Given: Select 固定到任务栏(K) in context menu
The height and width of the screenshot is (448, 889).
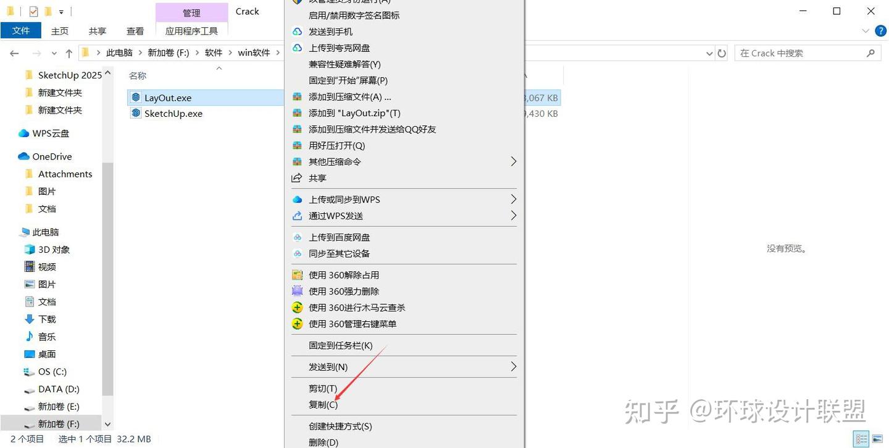Looking at the screenshot, I should tap(340, 345).
